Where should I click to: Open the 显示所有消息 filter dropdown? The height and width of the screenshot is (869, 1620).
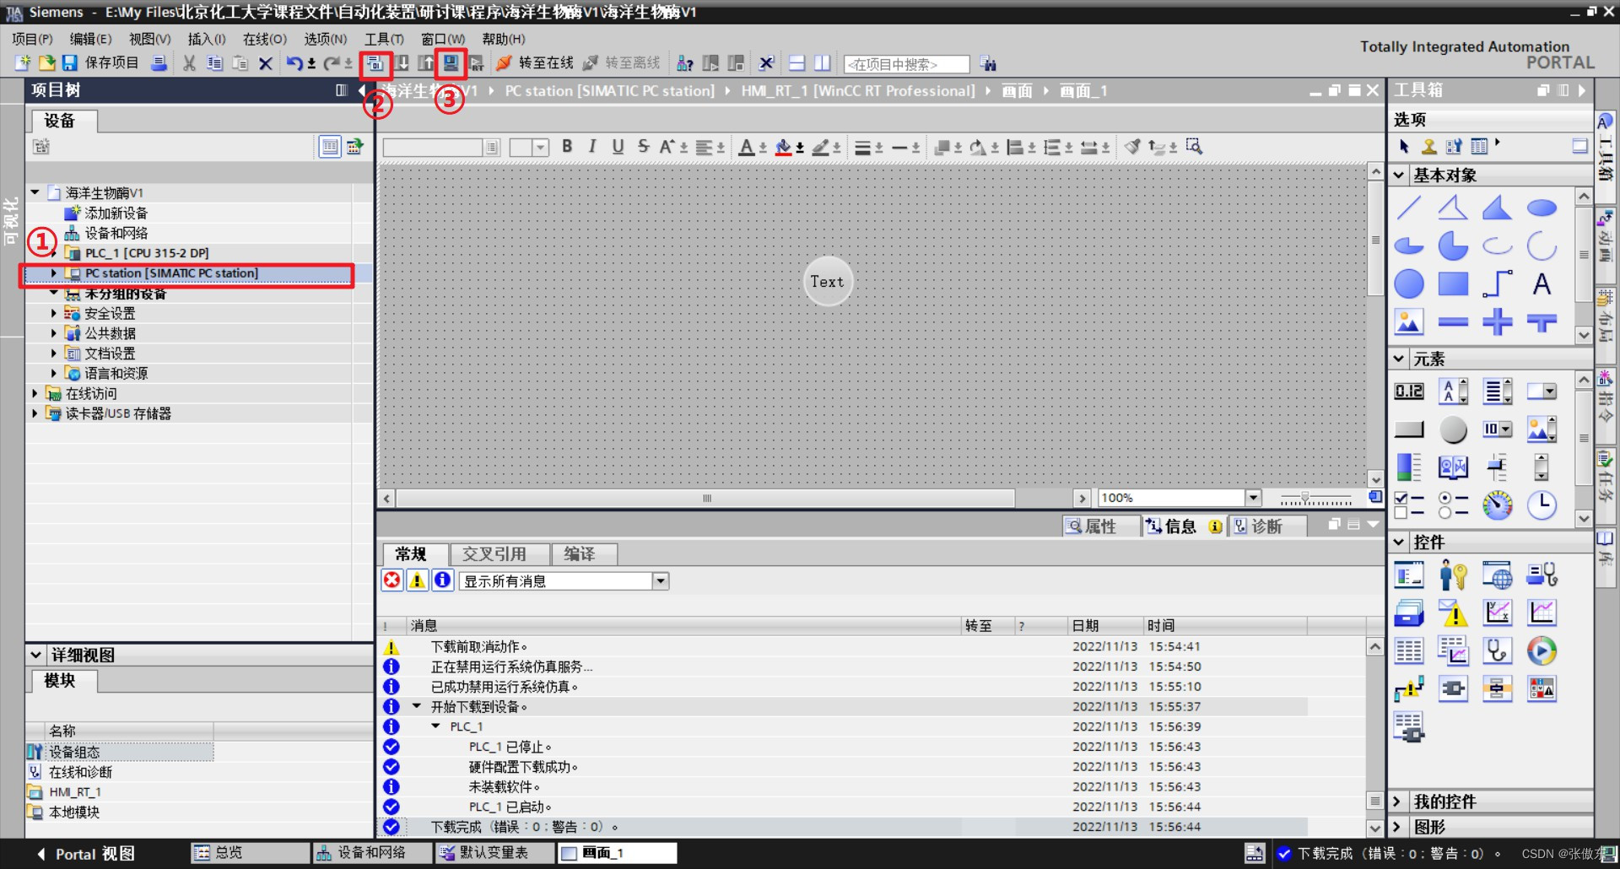point(661,581)
